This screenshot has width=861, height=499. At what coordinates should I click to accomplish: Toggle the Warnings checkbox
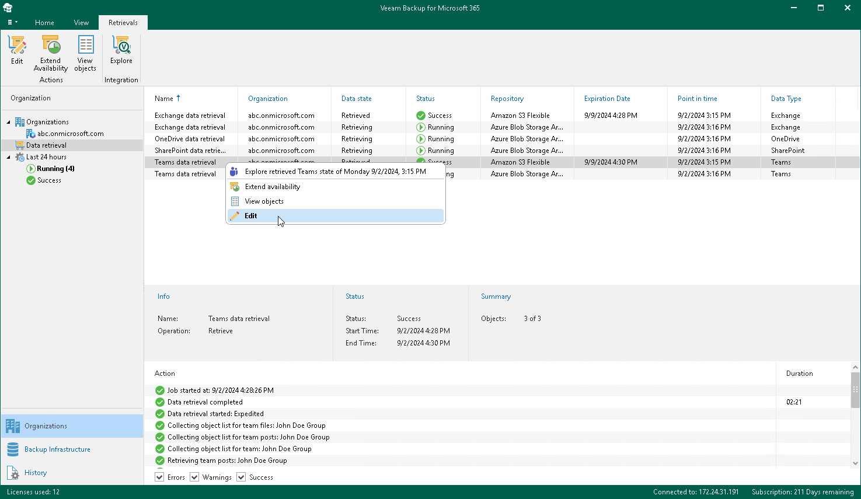pos(194,477)
